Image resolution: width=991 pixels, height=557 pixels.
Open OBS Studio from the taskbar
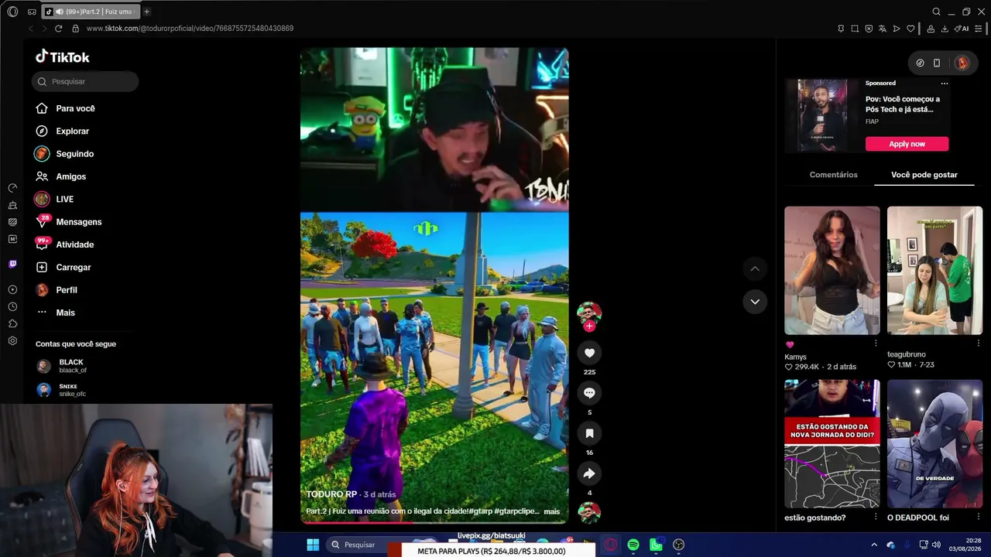(x=679, y=545)
